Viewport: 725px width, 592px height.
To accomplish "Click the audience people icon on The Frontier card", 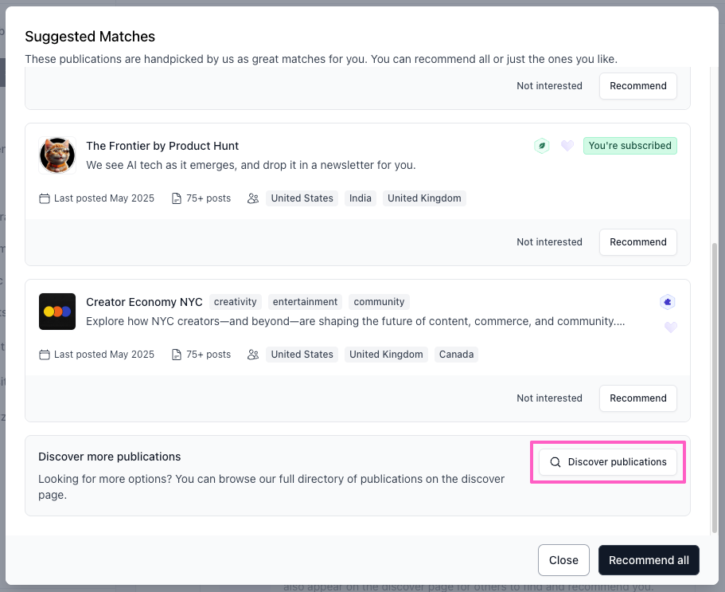I will pos(253,198).
